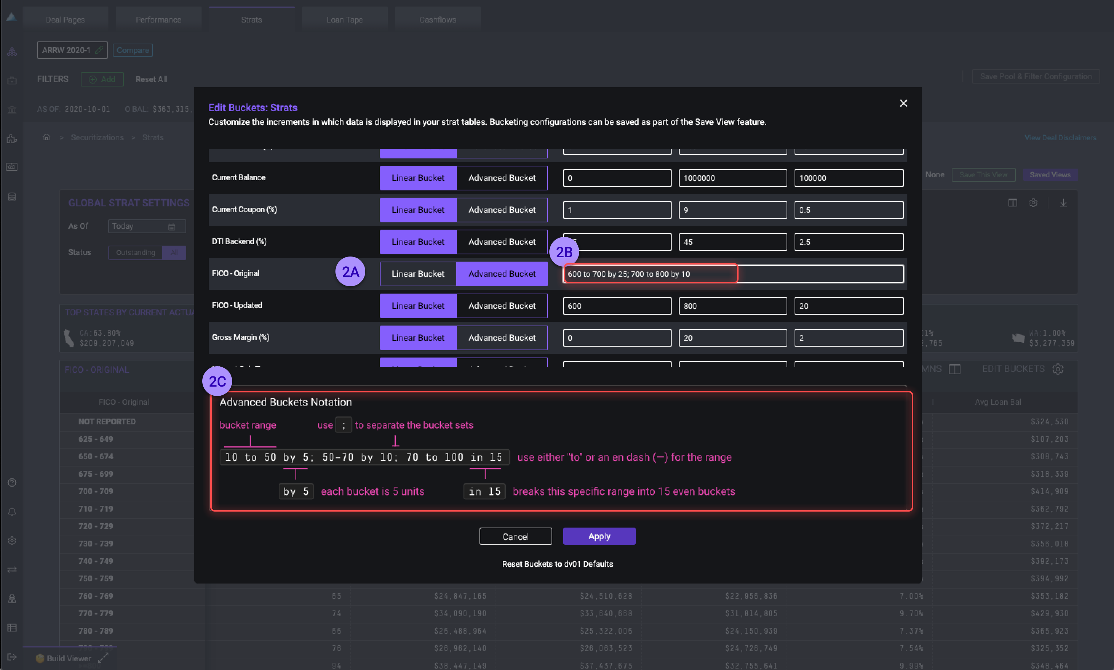Screen dimensions: 1114x670
Task: Click the Cancel button
Action: [x=515, y=536]
